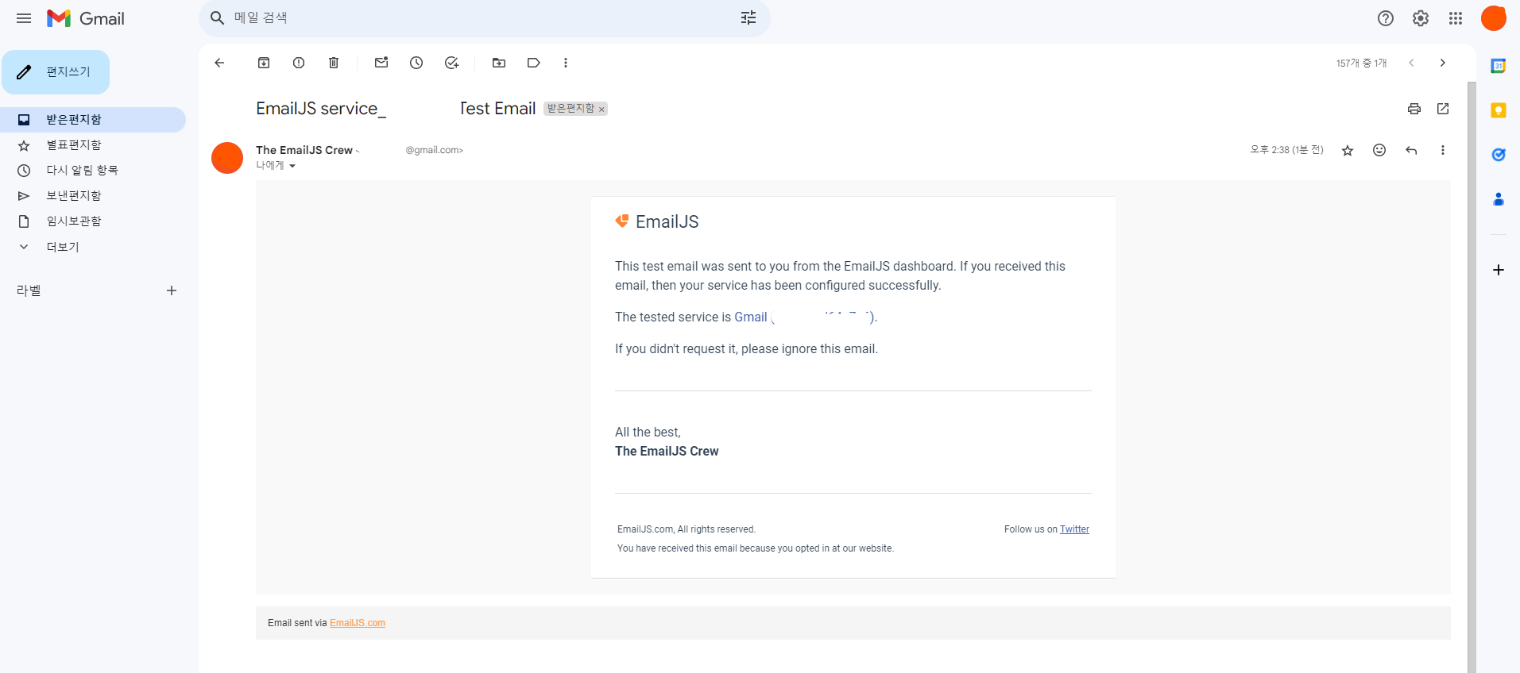The image size is (1520, 673).
Task: Show search options filter icon
Action: click(x=748, y=18)
